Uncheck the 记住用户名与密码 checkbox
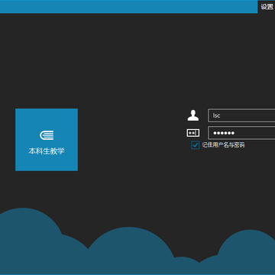Image resolution: width=275 pixels, height=275 pixels. click(195, 145)
